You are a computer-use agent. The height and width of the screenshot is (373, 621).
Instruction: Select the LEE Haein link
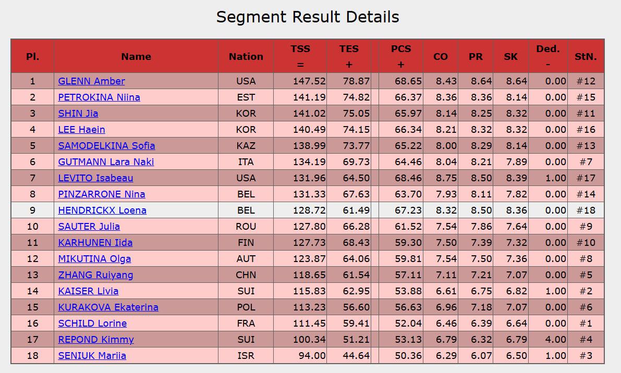(x=81, y=130)
